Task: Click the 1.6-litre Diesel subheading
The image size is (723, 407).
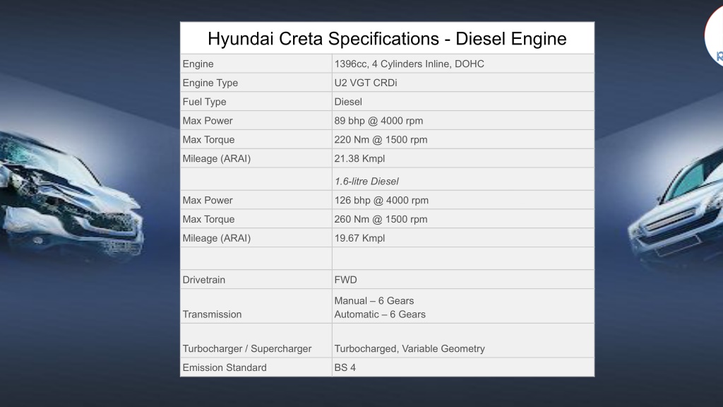Action: 366,182
